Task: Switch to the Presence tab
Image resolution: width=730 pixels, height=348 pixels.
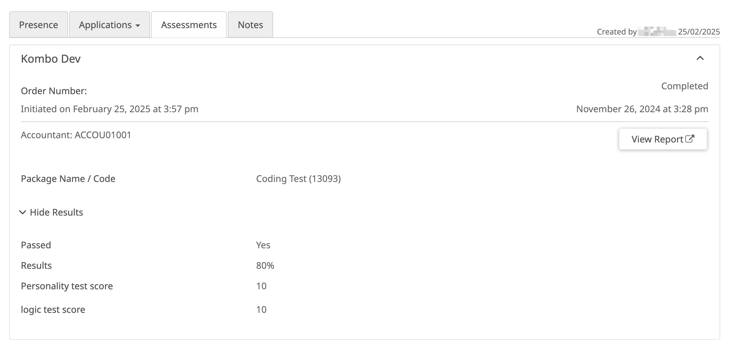Action: click(39, 25)
